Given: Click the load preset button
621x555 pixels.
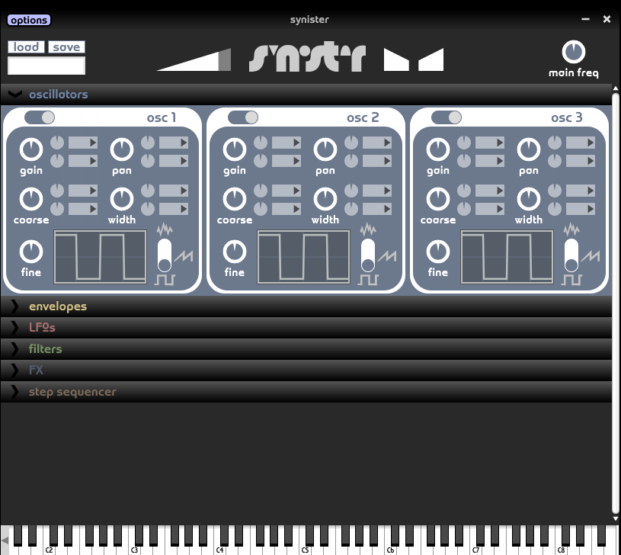Looking at the screenshot, I should 26,47.
